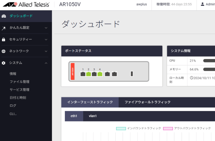Open the CLI... sidebar entry
The height and width of the screenshot is (141, 215).
click(13, 114)
